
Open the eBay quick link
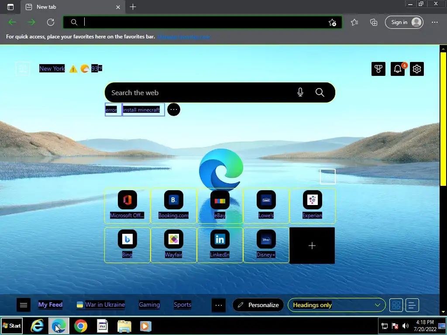tap(220, 206)
